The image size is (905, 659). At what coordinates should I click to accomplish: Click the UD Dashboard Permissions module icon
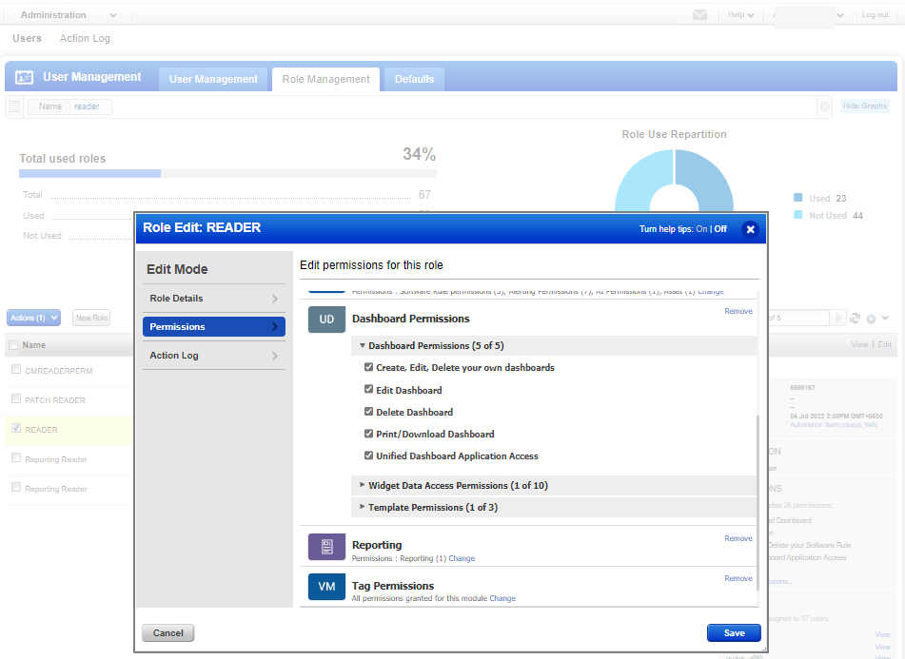326,319
